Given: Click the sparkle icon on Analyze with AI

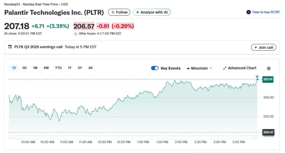Looking at the screenshot, I should pos(138,12).
